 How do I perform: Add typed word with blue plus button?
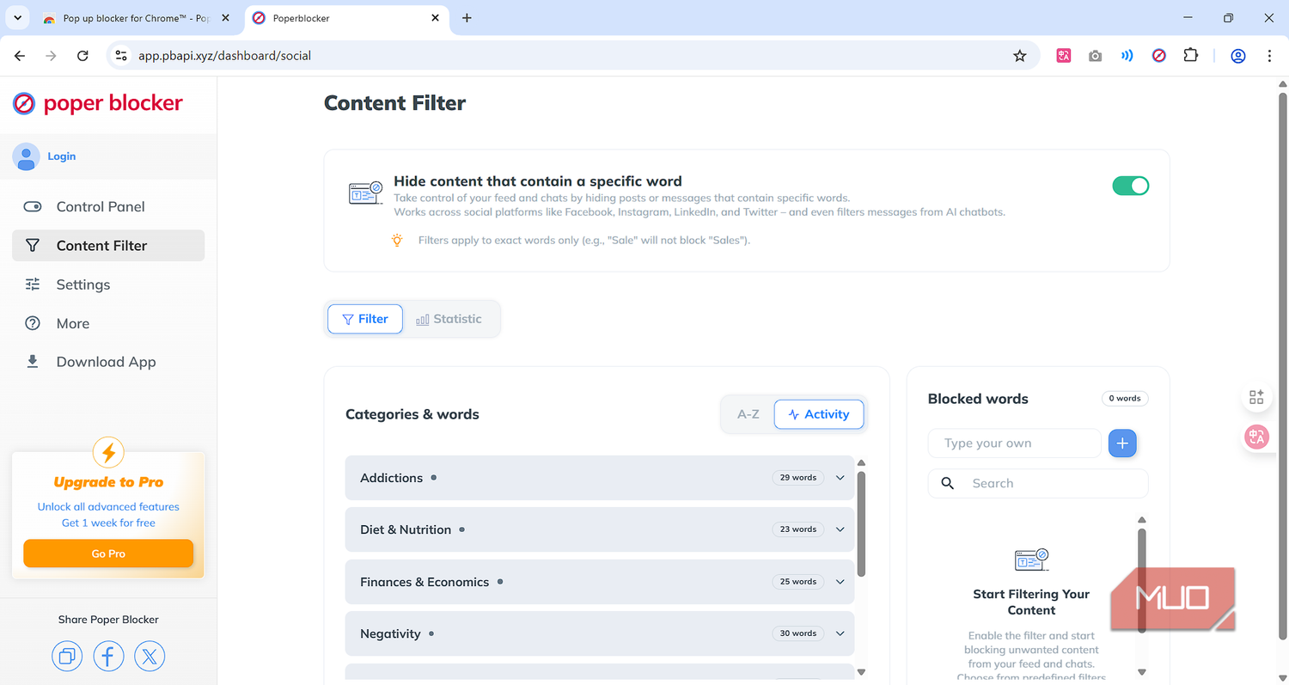[1122, 443]
